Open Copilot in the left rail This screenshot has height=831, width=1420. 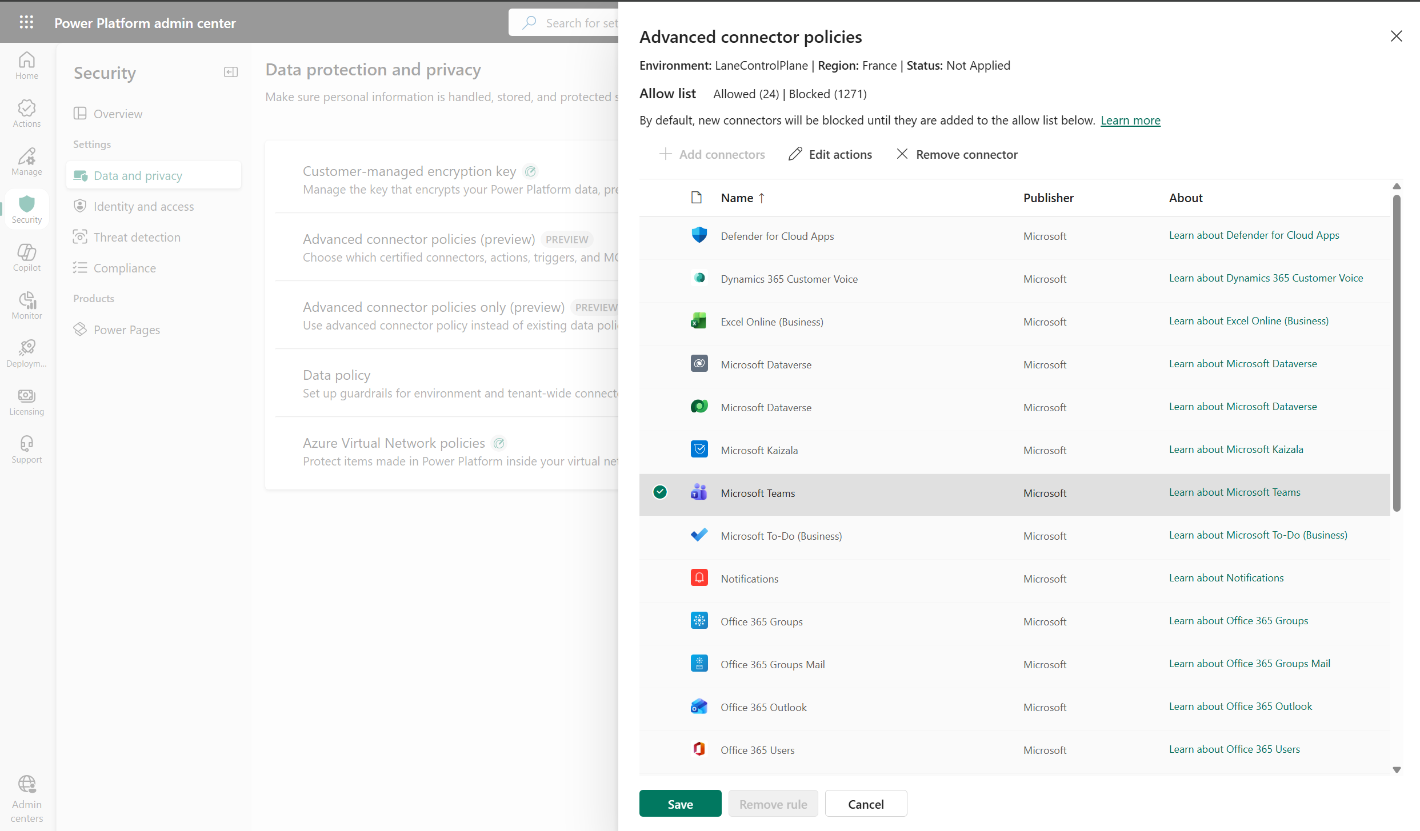[26, 258]
